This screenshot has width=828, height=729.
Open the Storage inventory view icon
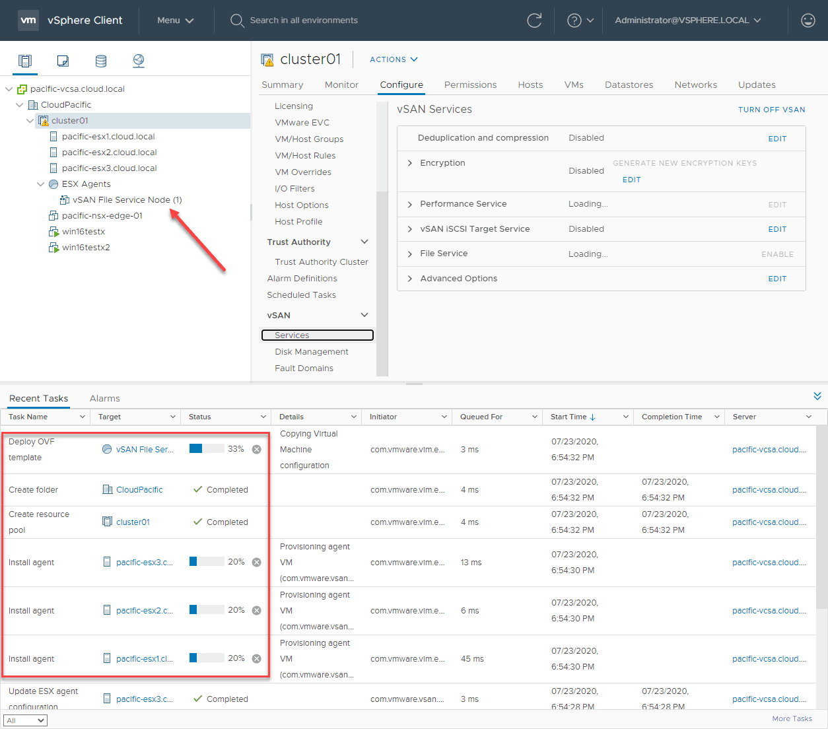(x=101, y=61)
